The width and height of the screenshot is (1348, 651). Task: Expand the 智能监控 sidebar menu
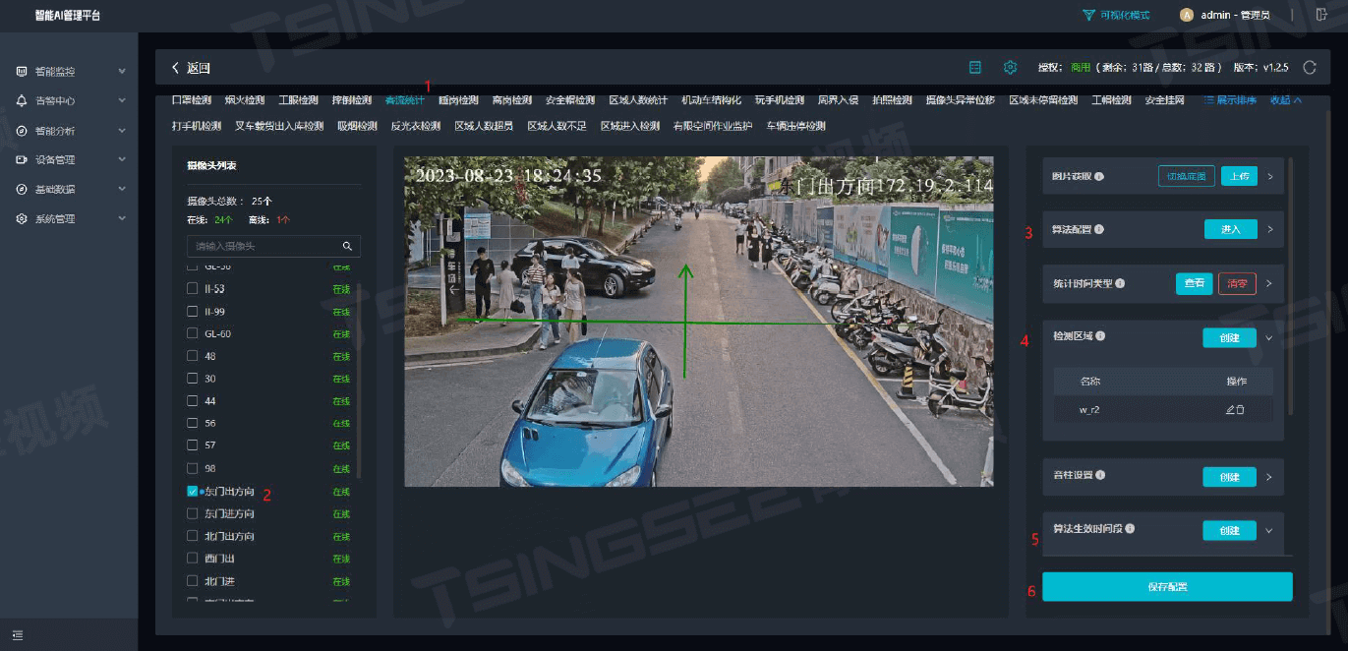pos(122,72)
